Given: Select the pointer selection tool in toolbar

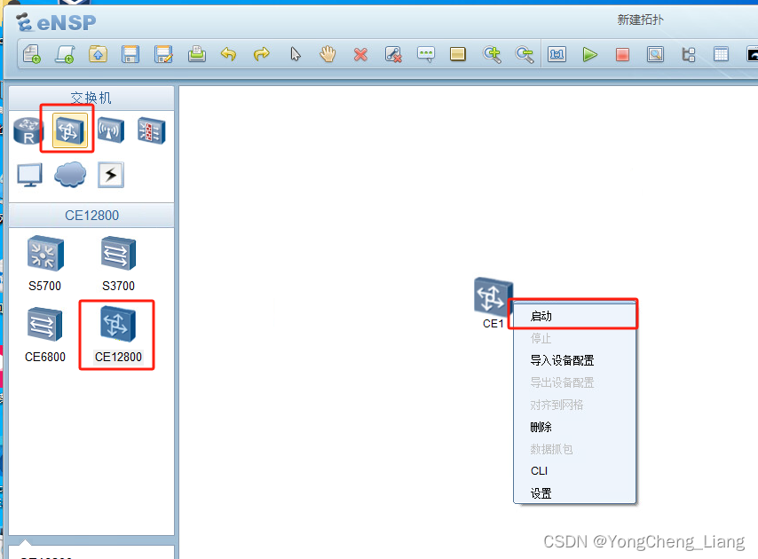Looking at the screenshot, I should click(295, 54).
